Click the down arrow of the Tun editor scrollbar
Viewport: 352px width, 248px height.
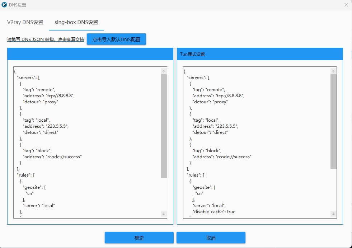333,214
